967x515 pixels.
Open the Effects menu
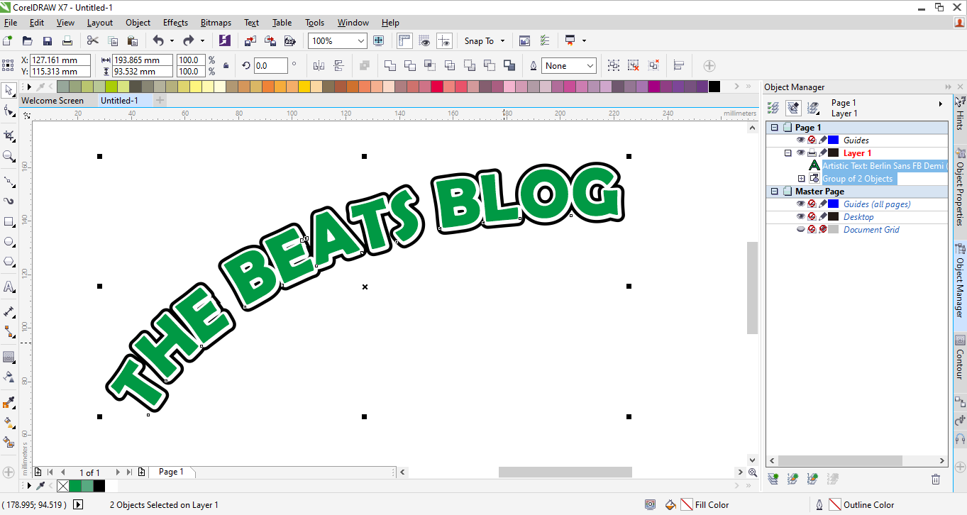[x=175, y=23]
